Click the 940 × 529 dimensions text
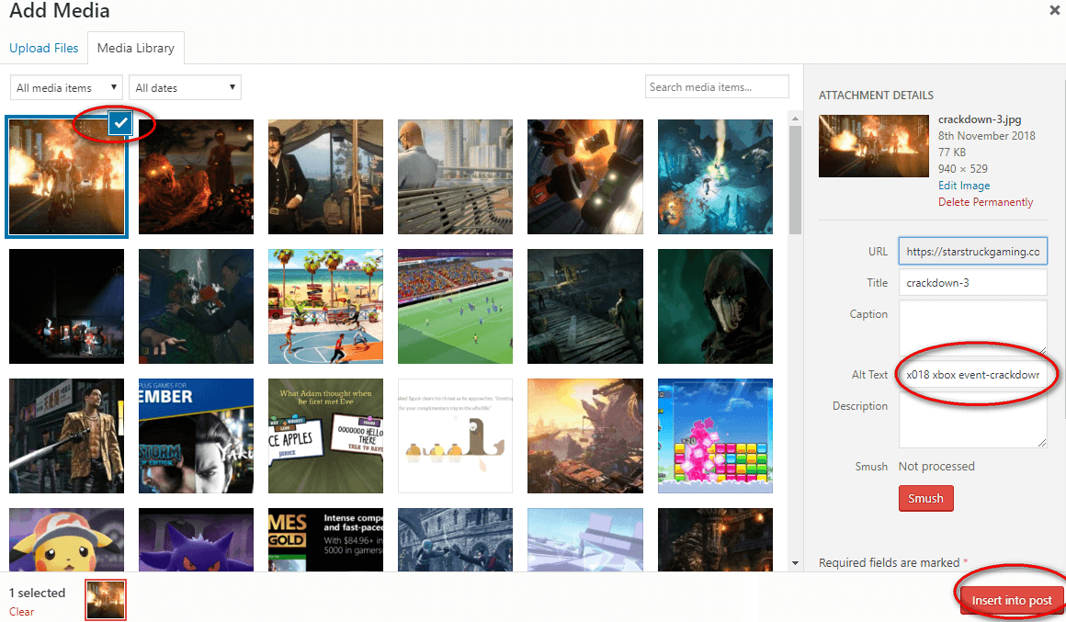The height and width of the screenshot is (622, 1066). [x=963, y=168]
